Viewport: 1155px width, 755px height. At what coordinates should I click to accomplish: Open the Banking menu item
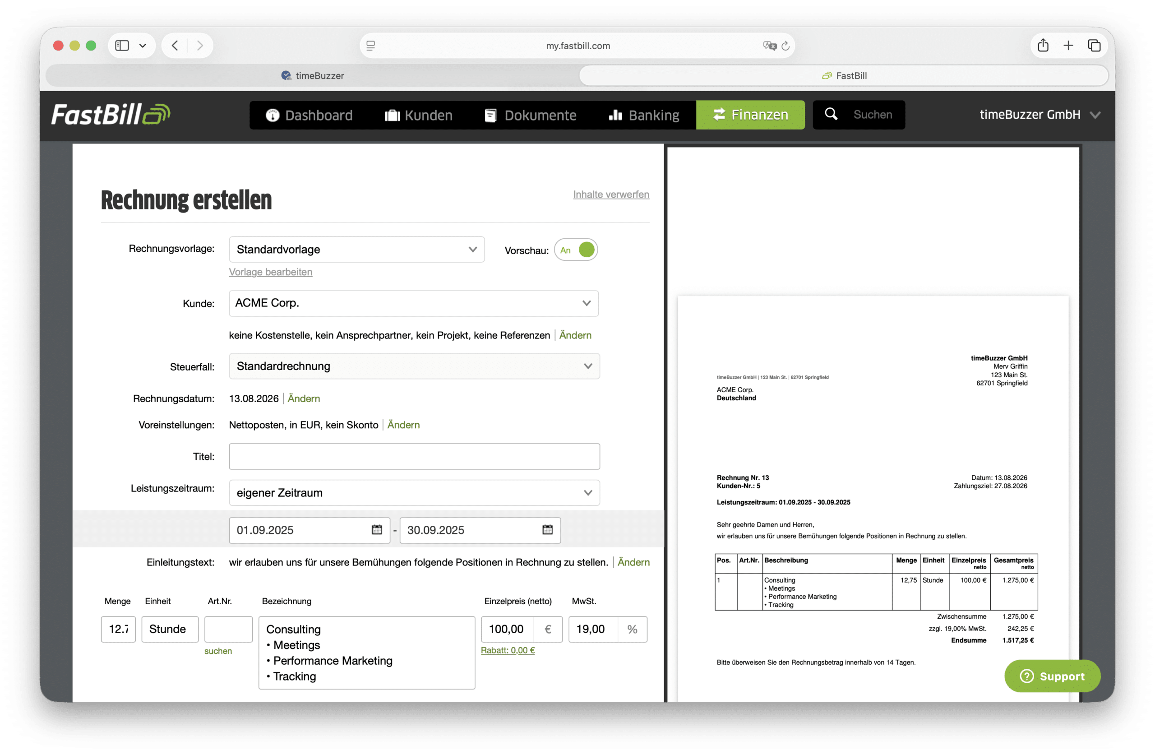(644, 115)
